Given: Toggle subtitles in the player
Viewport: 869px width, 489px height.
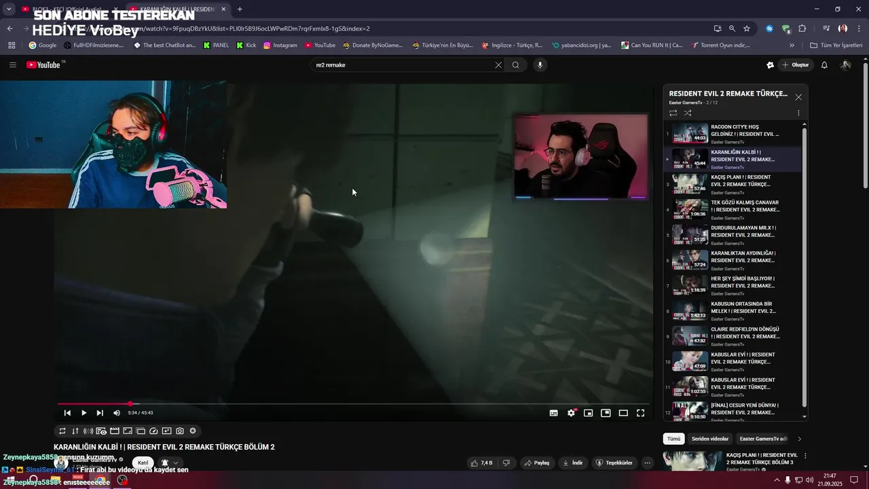Looking at the screenshot, I should pos(554,413).
